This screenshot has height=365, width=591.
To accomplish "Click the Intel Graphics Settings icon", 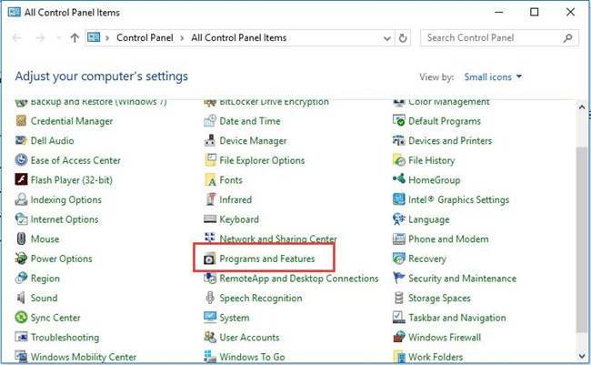I will [399, 199].
